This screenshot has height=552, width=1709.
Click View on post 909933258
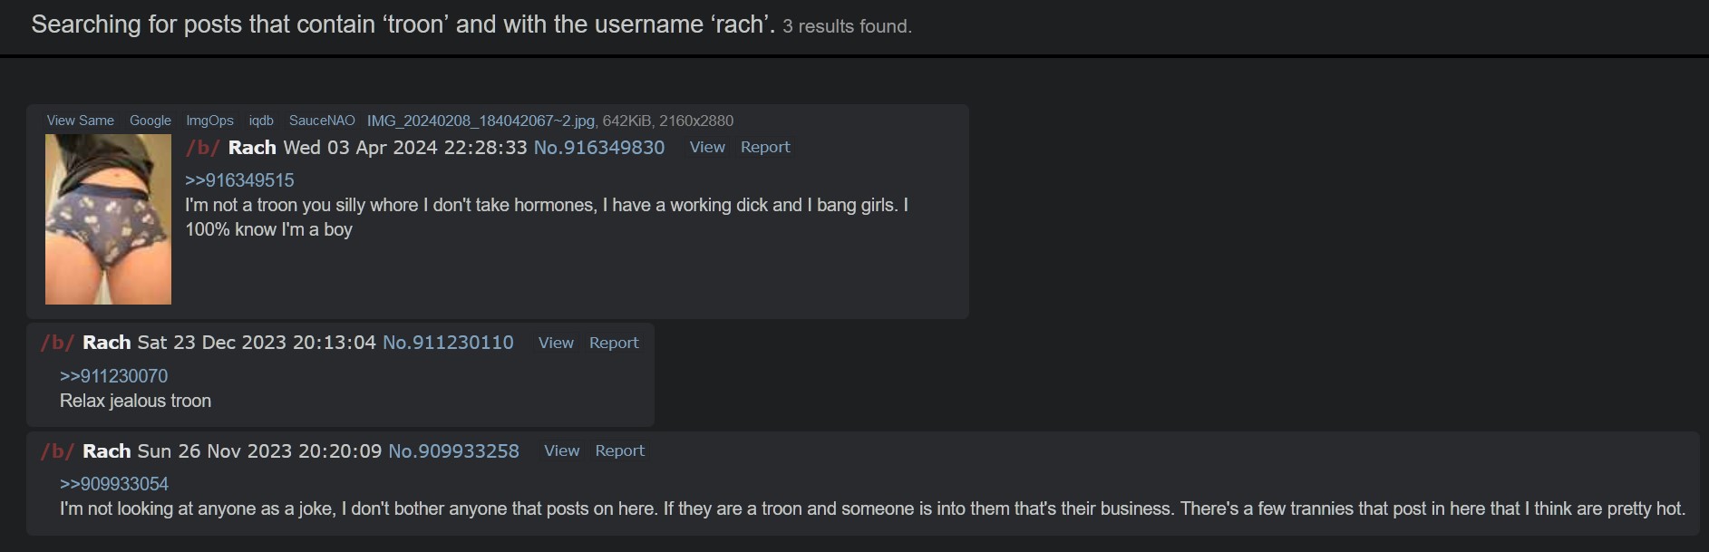(x=561, y=450)
